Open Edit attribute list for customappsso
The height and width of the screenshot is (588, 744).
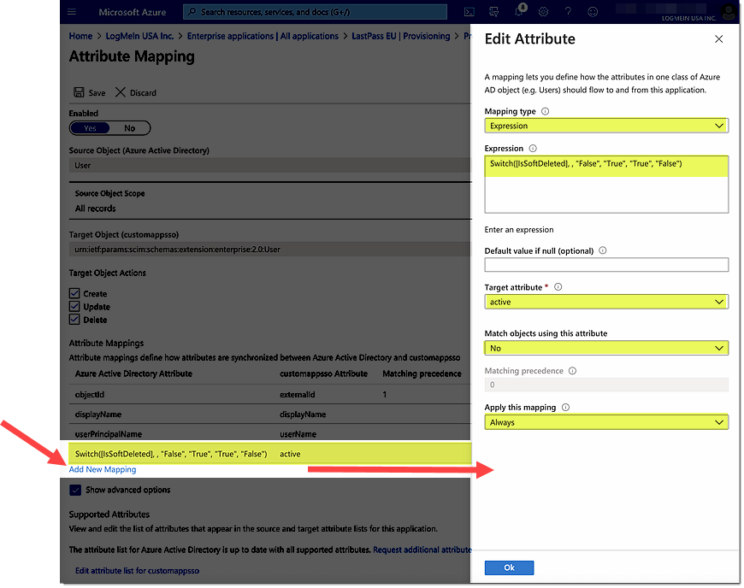coord(137,570)
